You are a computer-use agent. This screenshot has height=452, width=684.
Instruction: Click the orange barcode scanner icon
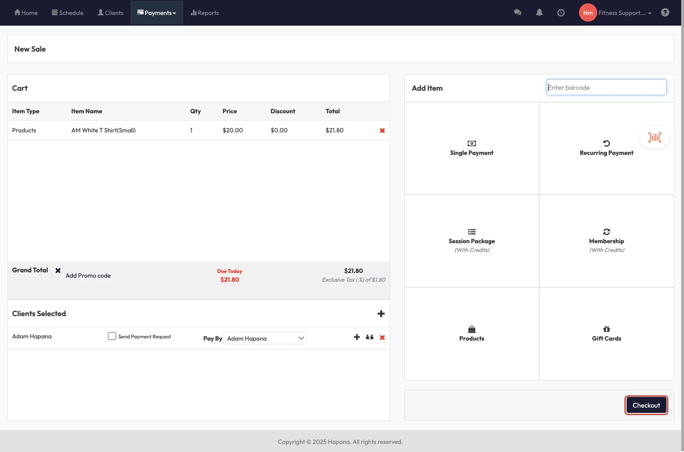654,137
